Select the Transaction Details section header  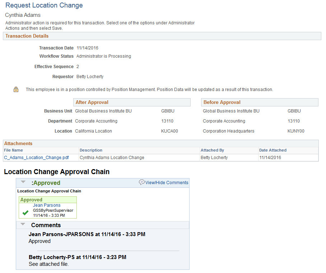click(162, 36)
